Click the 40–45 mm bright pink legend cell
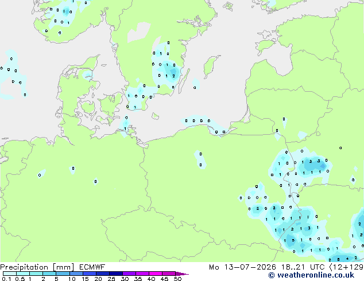This screenshot has height=281, width=364. click(x=156, y=274)
